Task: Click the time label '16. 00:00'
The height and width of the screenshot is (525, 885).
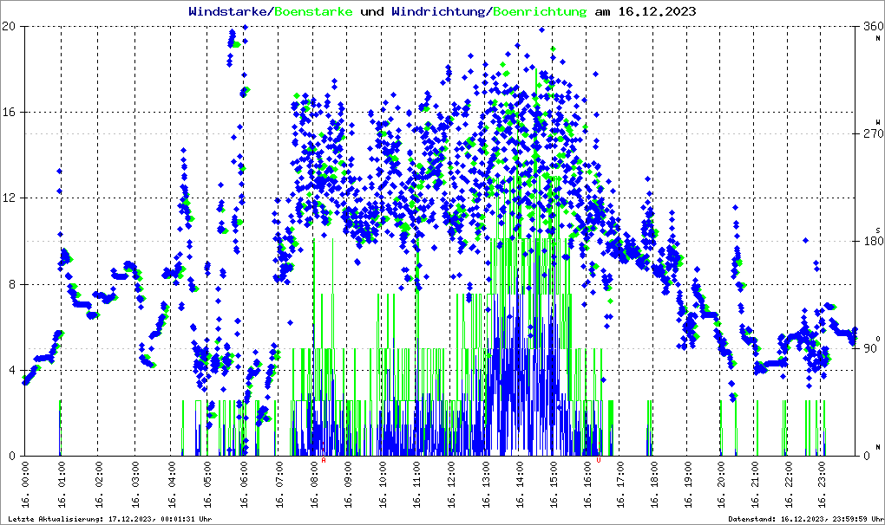Action: pyautogui.click(x=25, y=484)
